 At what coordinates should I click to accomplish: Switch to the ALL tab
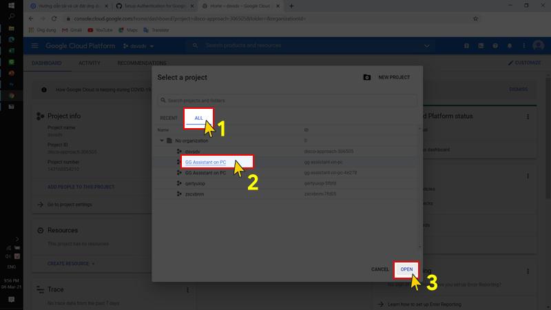[198, 118]
